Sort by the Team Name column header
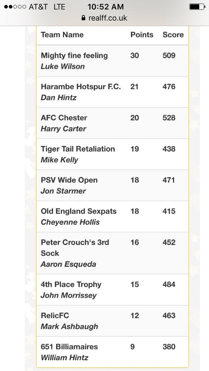The height and width of the screenshot is (371, 209). [x=62, y=35]
